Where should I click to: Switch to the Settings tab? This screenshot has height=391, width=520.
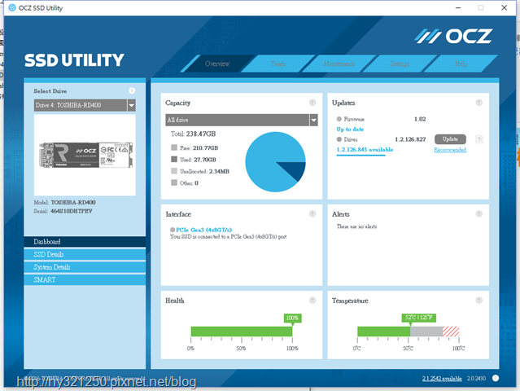(400, 64)
